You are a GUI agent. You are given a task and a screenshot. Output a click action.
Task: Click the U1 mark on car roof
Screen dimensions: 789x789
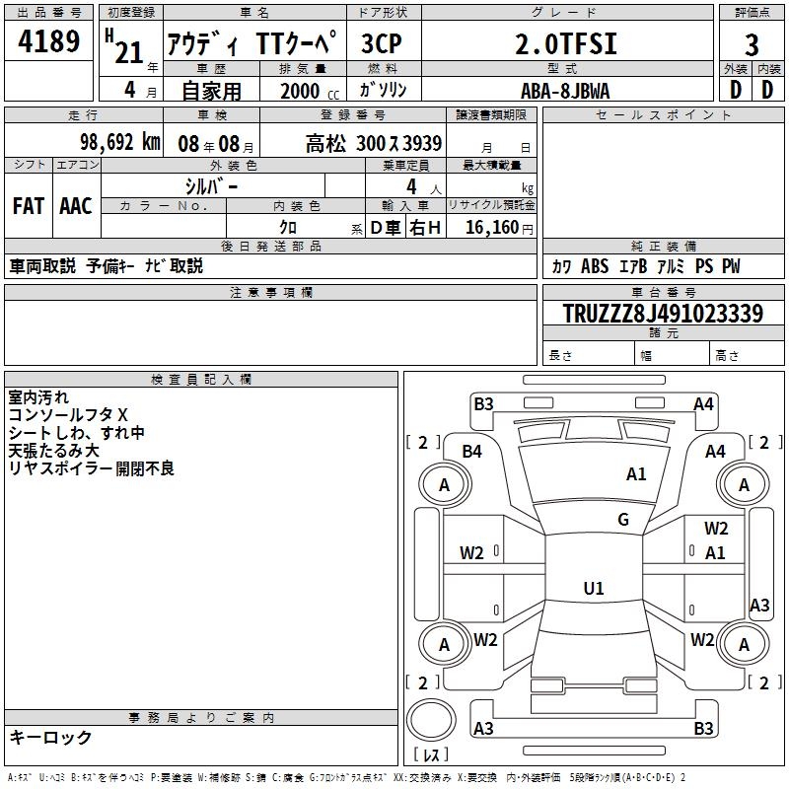coord(593,588)
